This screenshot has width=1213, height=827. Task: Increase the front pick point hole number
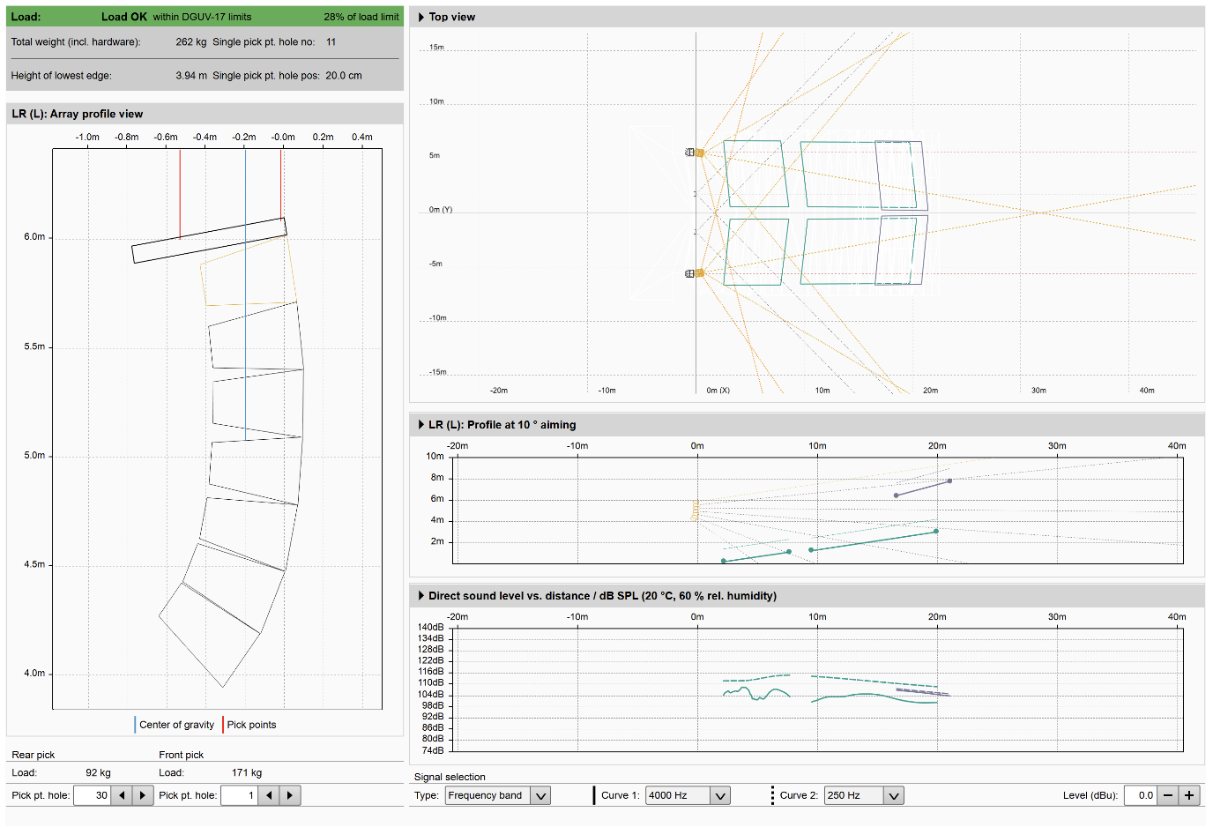tap(290, 795)
